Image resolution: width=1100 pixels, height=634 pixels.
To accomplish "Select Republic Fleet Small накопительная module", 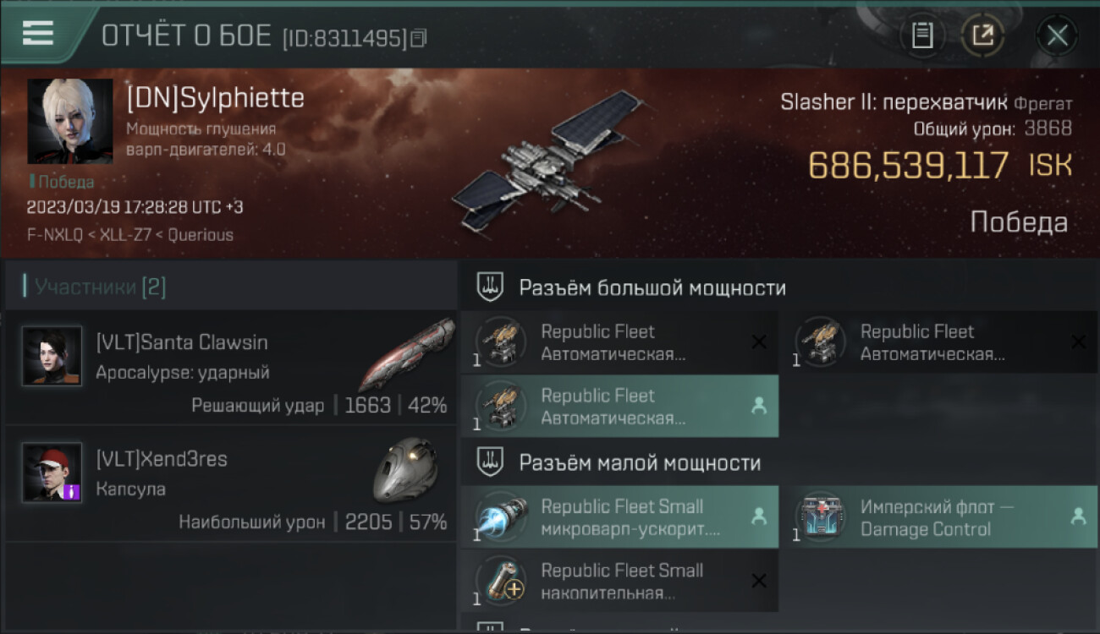I will (x=619, y=582).
